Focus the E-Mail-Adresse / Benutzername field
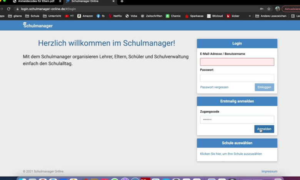Image resolution: width=300 pixels, height=180 pixels. tap(237, 62)
